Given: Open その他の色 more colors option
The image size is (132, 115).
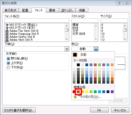Looking at the screenshot, I should (91, 97).
